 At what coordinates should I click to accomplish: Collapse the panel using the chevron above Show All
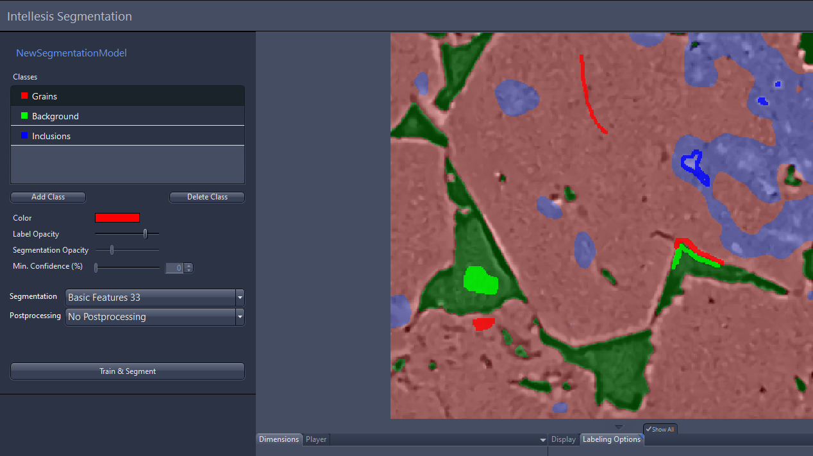tap(619, 426)
